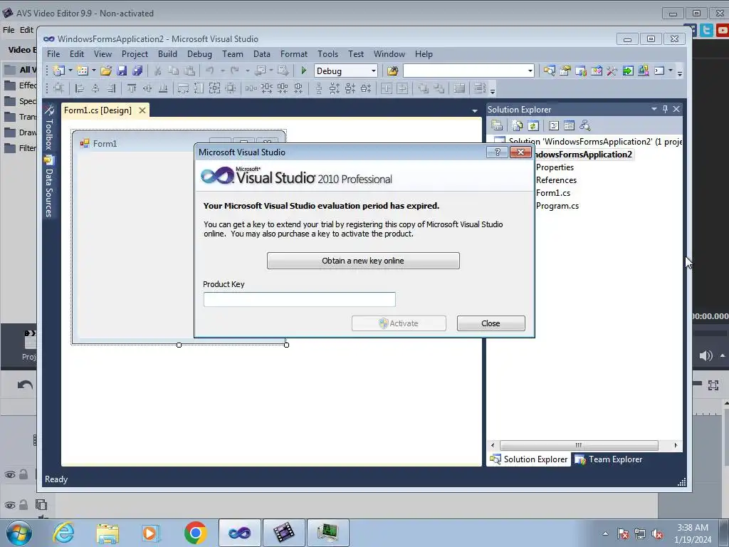This screenshot has height=547, width=729.
Task: Click the Extension Manager toolbar icon
Action: coord(644,71)
